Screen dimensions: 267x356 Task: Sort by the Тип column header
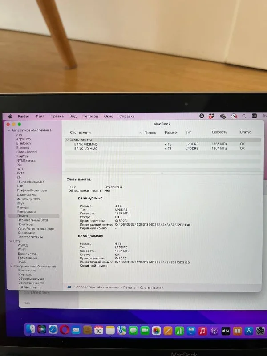tap(188, 132)
